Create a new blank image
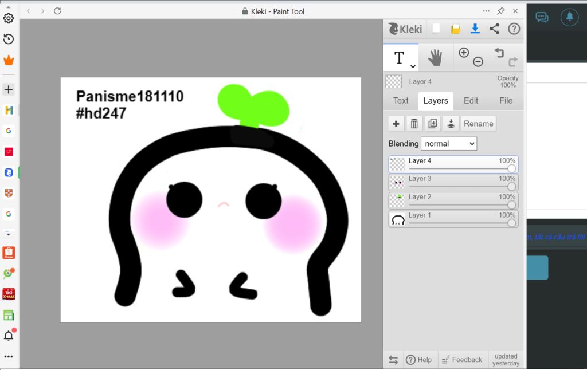This screenshot has width=587, height=370. click(436, 29)
